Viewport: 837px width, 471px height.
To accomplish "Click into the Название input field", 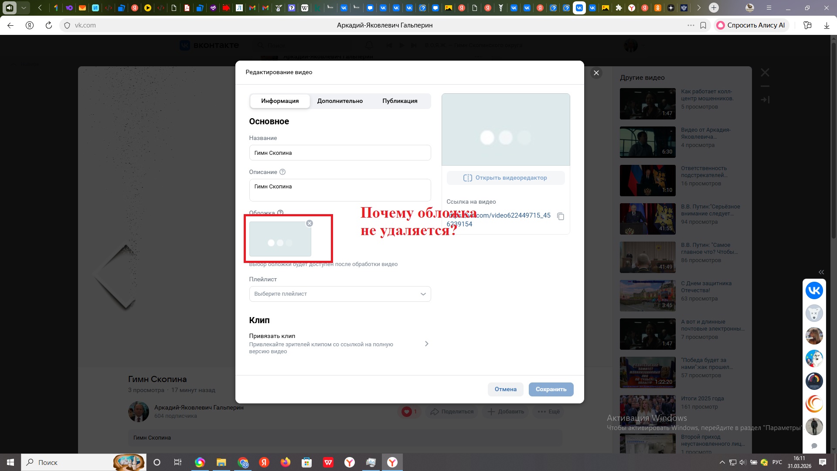I will tap(340, 153).
